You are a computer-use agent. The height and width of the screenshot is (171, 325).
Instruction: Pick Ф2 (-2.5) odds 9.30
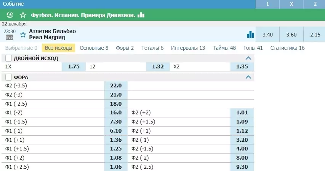pos(242,167)
